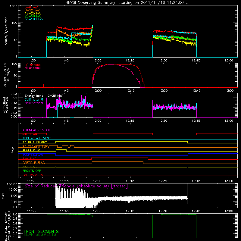Click the FRONT SEGMENTS legend label
Image resolution: width=241 pixels, height=241 pixels.
(41, 231)
